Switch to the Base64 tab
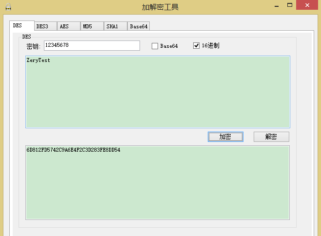Image resolution: width=321 pixels, height=236 pixels. tap(139, 26)
